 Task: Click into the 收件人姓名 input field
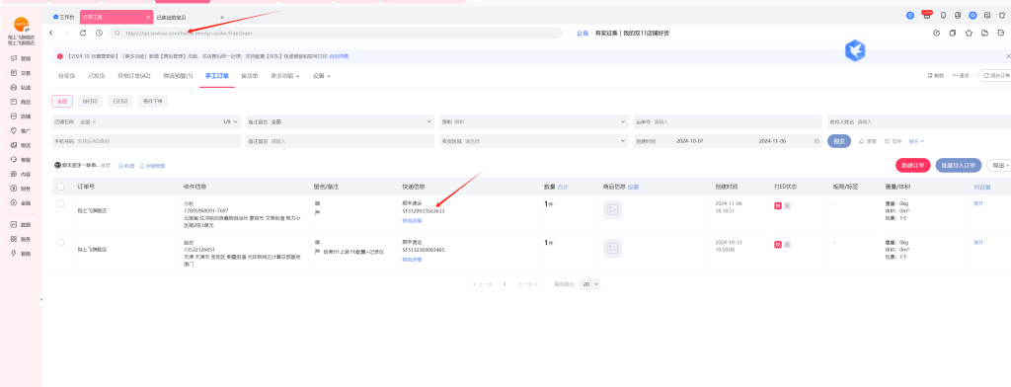tap(920, 121)
